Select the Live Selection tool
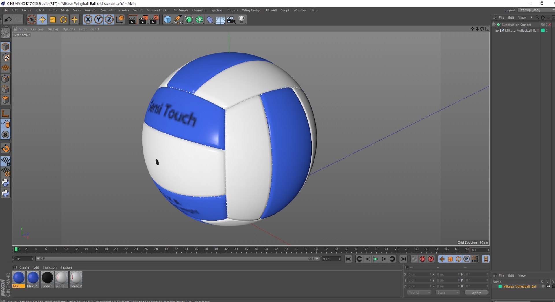 [32, 20]
